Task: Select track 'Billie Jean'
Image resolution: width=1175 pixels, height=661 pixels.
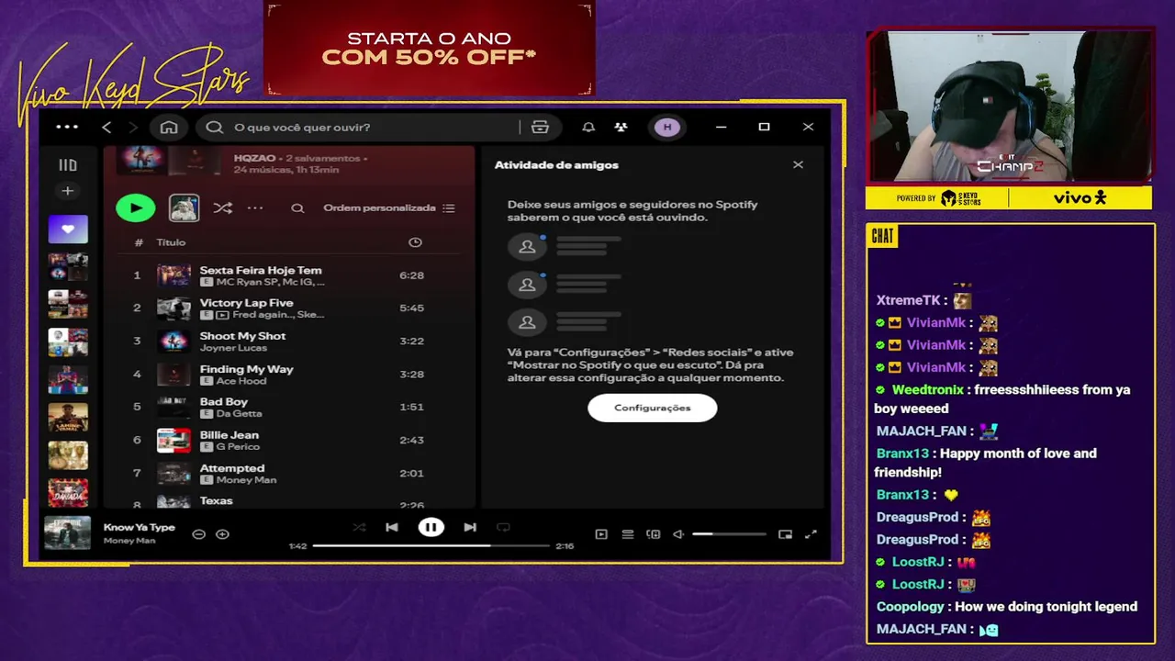Action: point(229,435)
